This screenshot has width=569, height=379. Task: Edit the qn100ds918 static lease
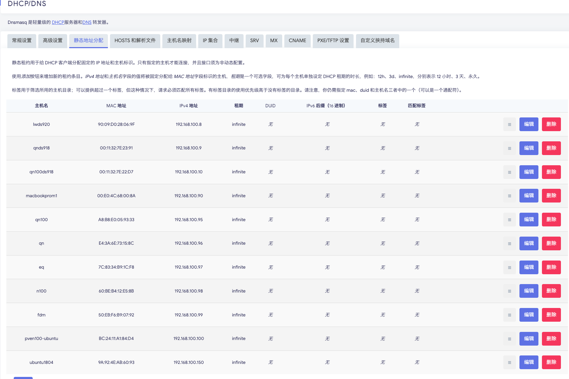click(x=529, y=172)
